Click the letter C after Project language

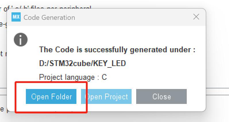pyautogui.click(x=104, y=77)
